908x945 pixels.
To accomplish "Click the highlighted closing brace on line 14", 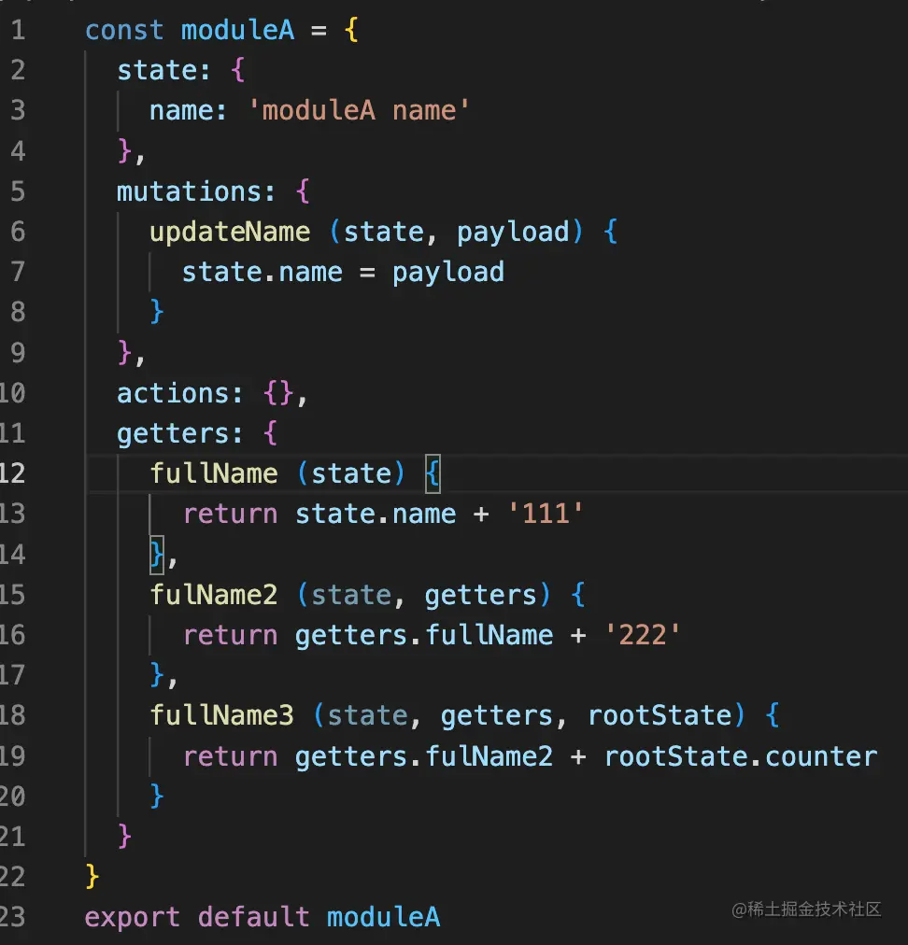I will click(157, 555).
